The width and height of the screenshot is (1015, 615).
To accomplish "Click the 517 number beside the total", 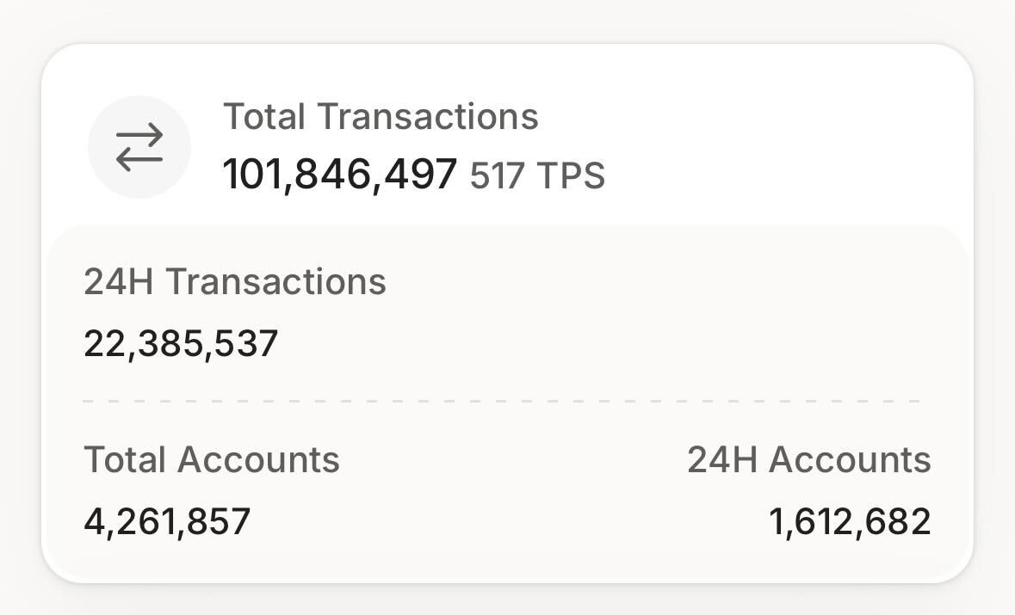I will [497, 176].
